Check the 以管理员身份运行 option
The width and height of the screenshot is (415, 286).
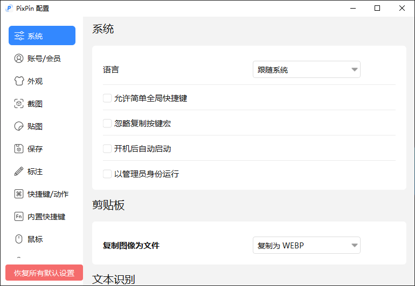tap(107, 174)
